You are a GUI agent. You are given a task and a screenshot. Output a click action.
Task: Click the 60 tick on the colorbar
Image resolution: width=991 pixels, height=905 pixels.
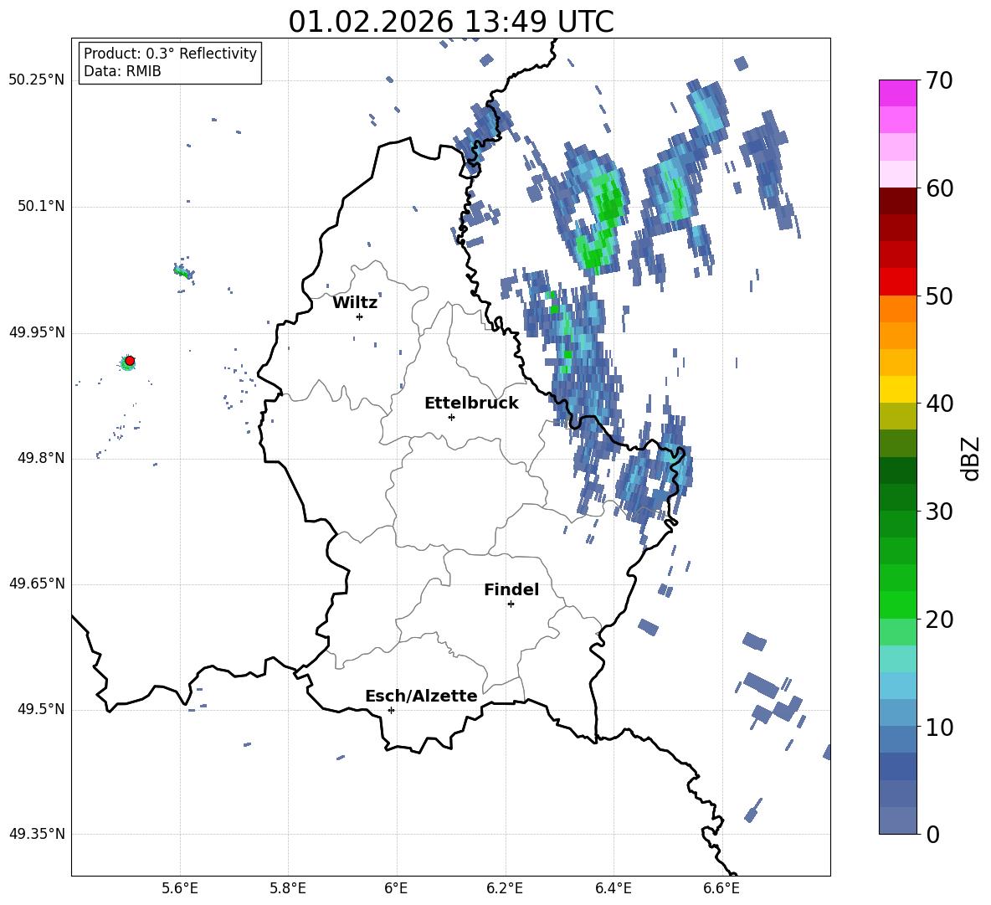tap(939, 188)
